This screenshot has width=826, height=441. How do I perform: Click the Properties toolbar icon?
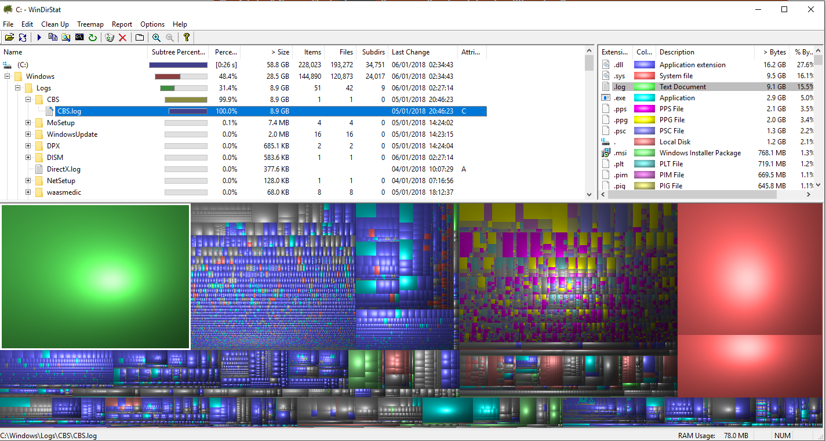pyautogui.click(x=139, y=38)
